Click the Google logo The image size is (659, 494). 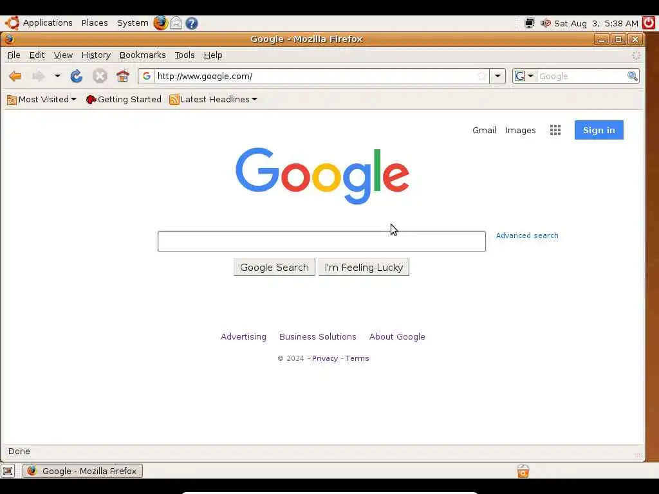tap(322, 176)
